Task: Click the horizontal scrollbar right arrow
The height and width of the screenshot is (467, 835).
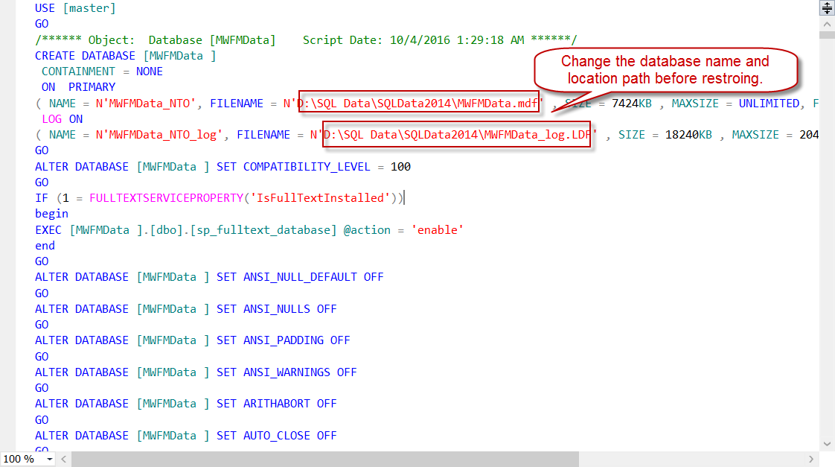Action: click(811, 459)
